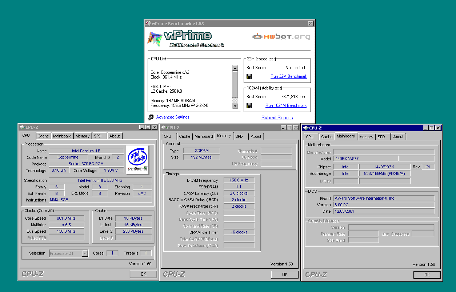456x292 pixels.
Task: Click the DRAM Idle Timer 16 clocks value
Action: click(x=239, y=232)
